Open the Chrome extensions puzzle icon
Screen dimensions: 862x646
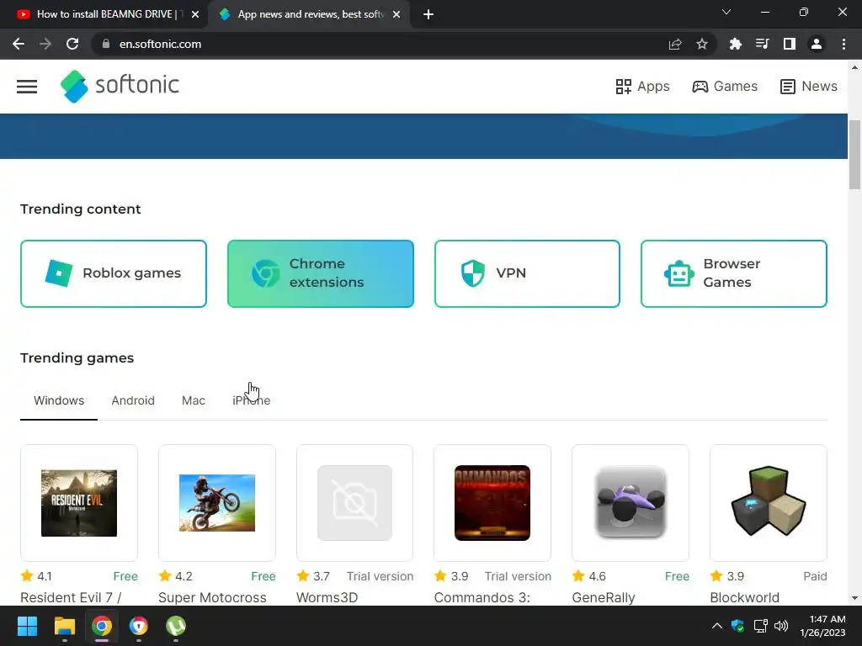click(x=735, y=44)
